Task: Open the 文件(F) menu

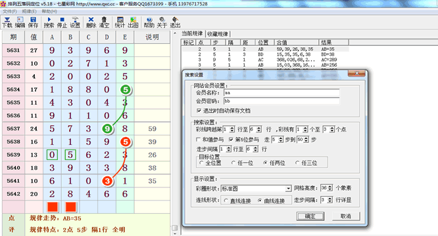Action: click(10, 11)
